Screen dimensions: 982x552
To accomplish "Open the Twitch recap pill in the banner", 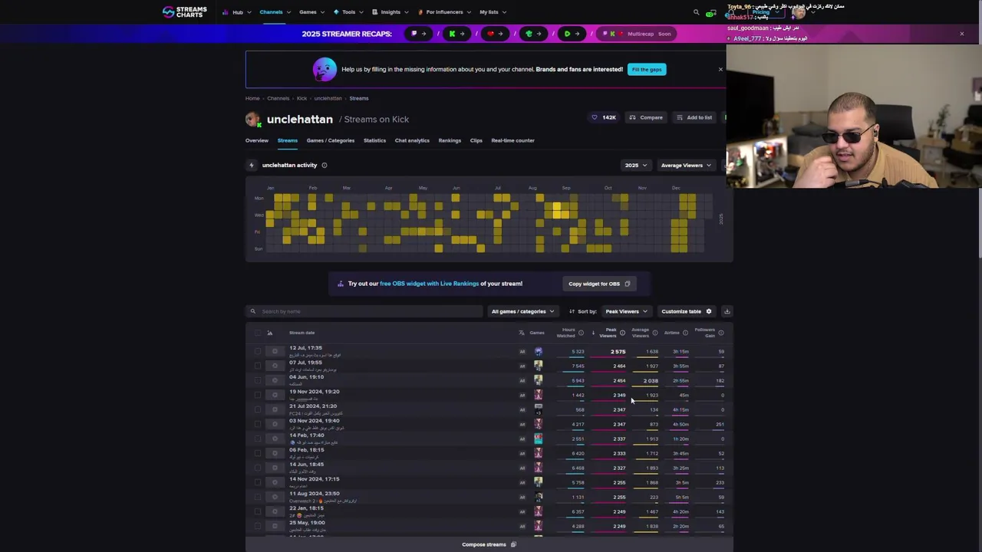I will [418, 34].
